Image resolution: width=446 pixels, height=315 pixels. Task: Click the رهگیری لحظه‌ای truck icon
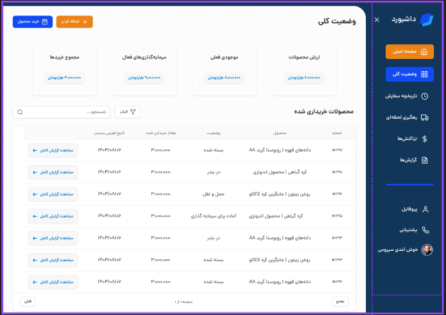(x=424, y=117)
